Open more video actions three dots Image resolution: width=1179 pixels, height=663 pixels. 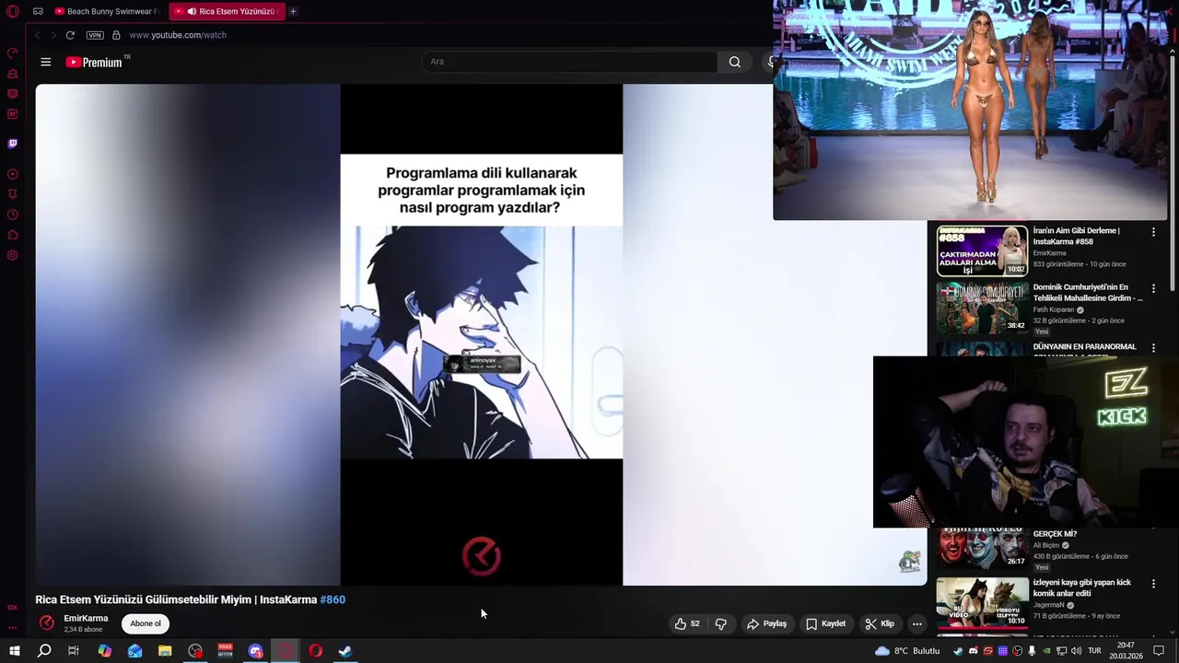916,623
